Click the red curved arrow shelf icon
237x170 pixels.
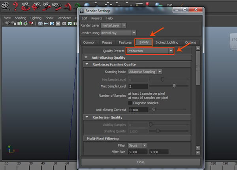pos(68,7)
